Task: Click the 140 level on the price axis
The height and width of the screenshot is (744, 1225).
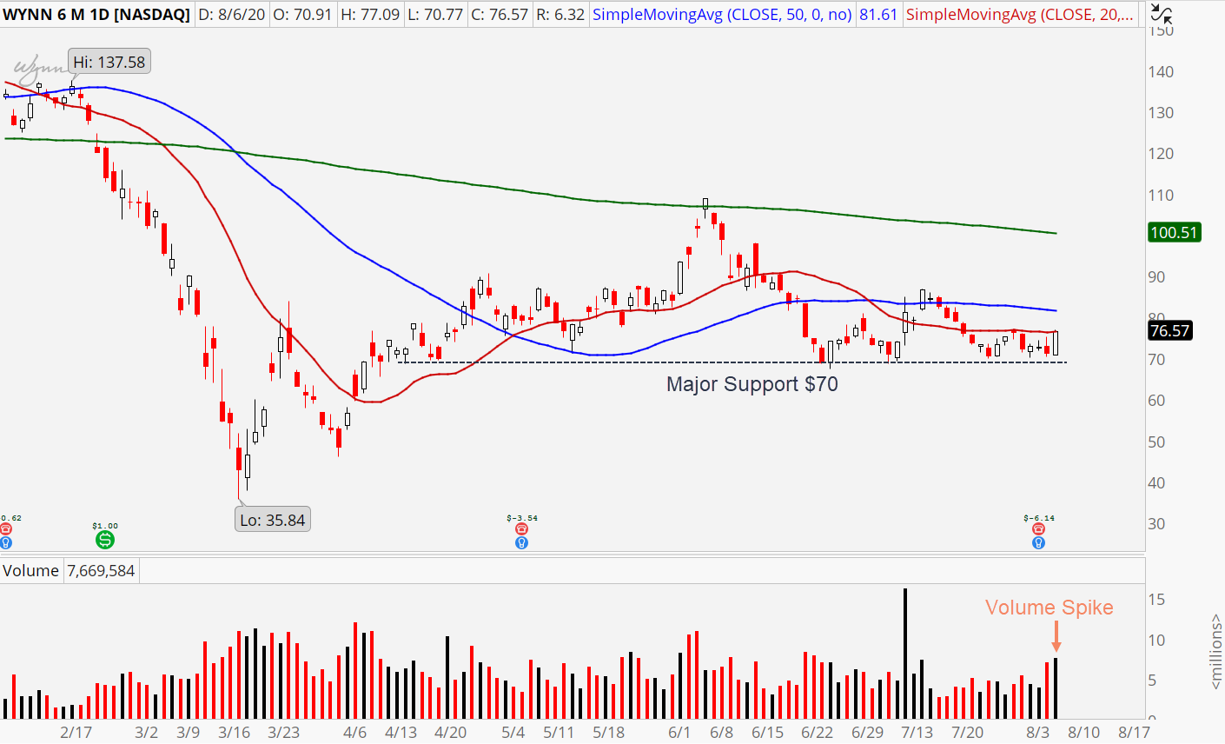Action: 1161,71
